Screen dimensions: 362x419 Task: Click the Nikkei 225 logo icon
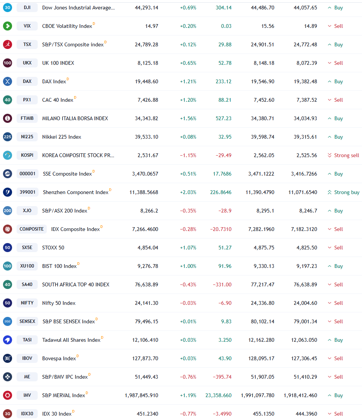pos(8,136)
